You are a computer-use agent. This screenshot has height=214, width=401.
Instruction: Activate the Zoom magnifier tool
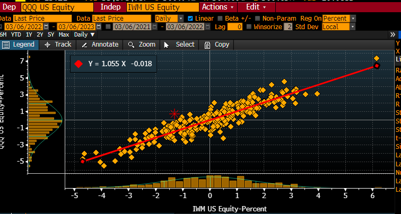point(142,44)
